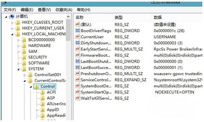
Task: Click icon of ServiceControl... value
Action: click(77, 79)
